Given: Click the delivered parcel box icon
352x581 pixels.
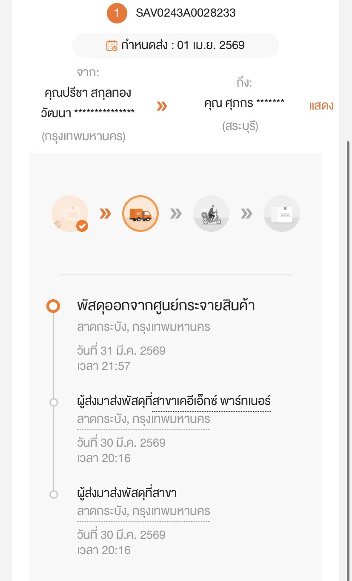Looking at the screenshot, I should [282, 214].
